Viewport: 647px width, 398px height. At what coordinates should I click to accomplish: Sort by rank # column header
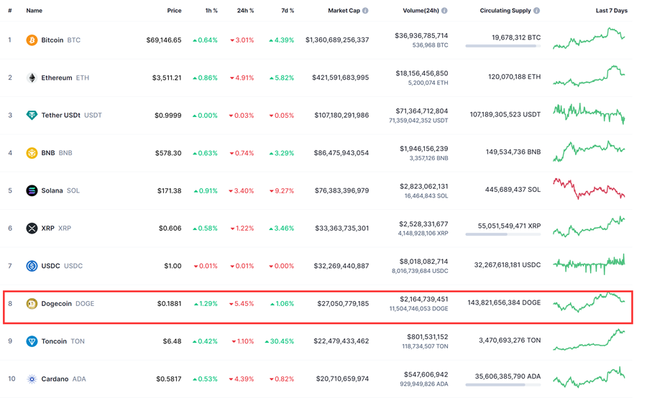click(x=10, y=11)
